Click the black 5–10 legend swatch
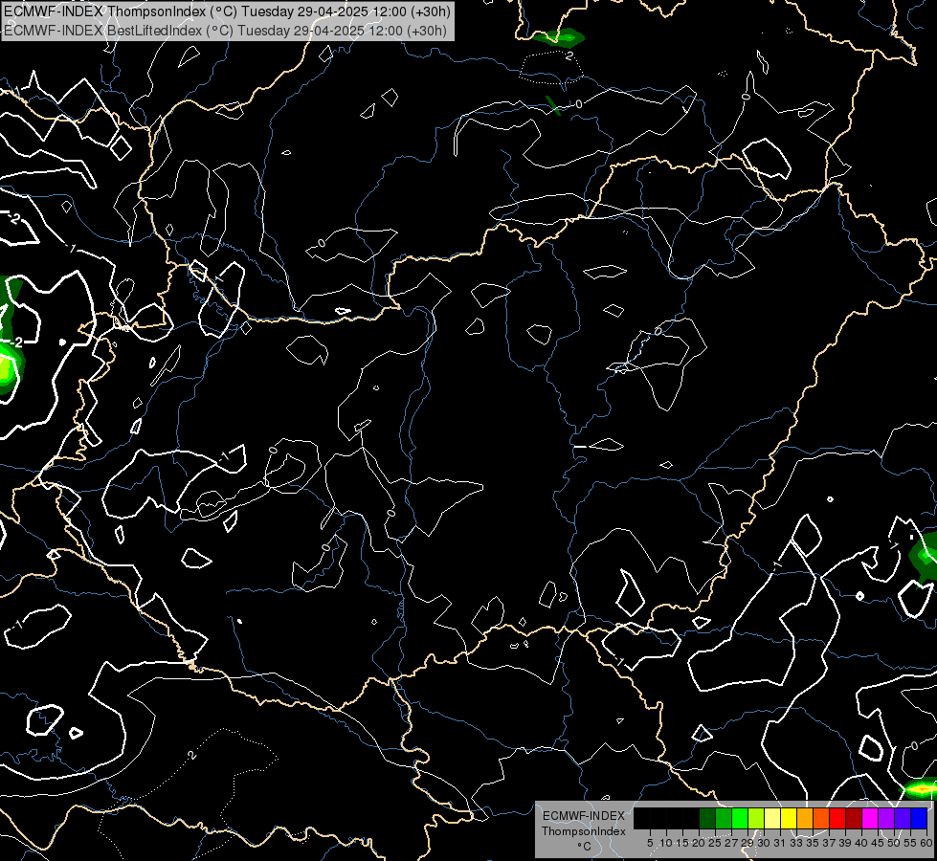The width and height of the screenshot is (937, 861). [x=658, y=818]
